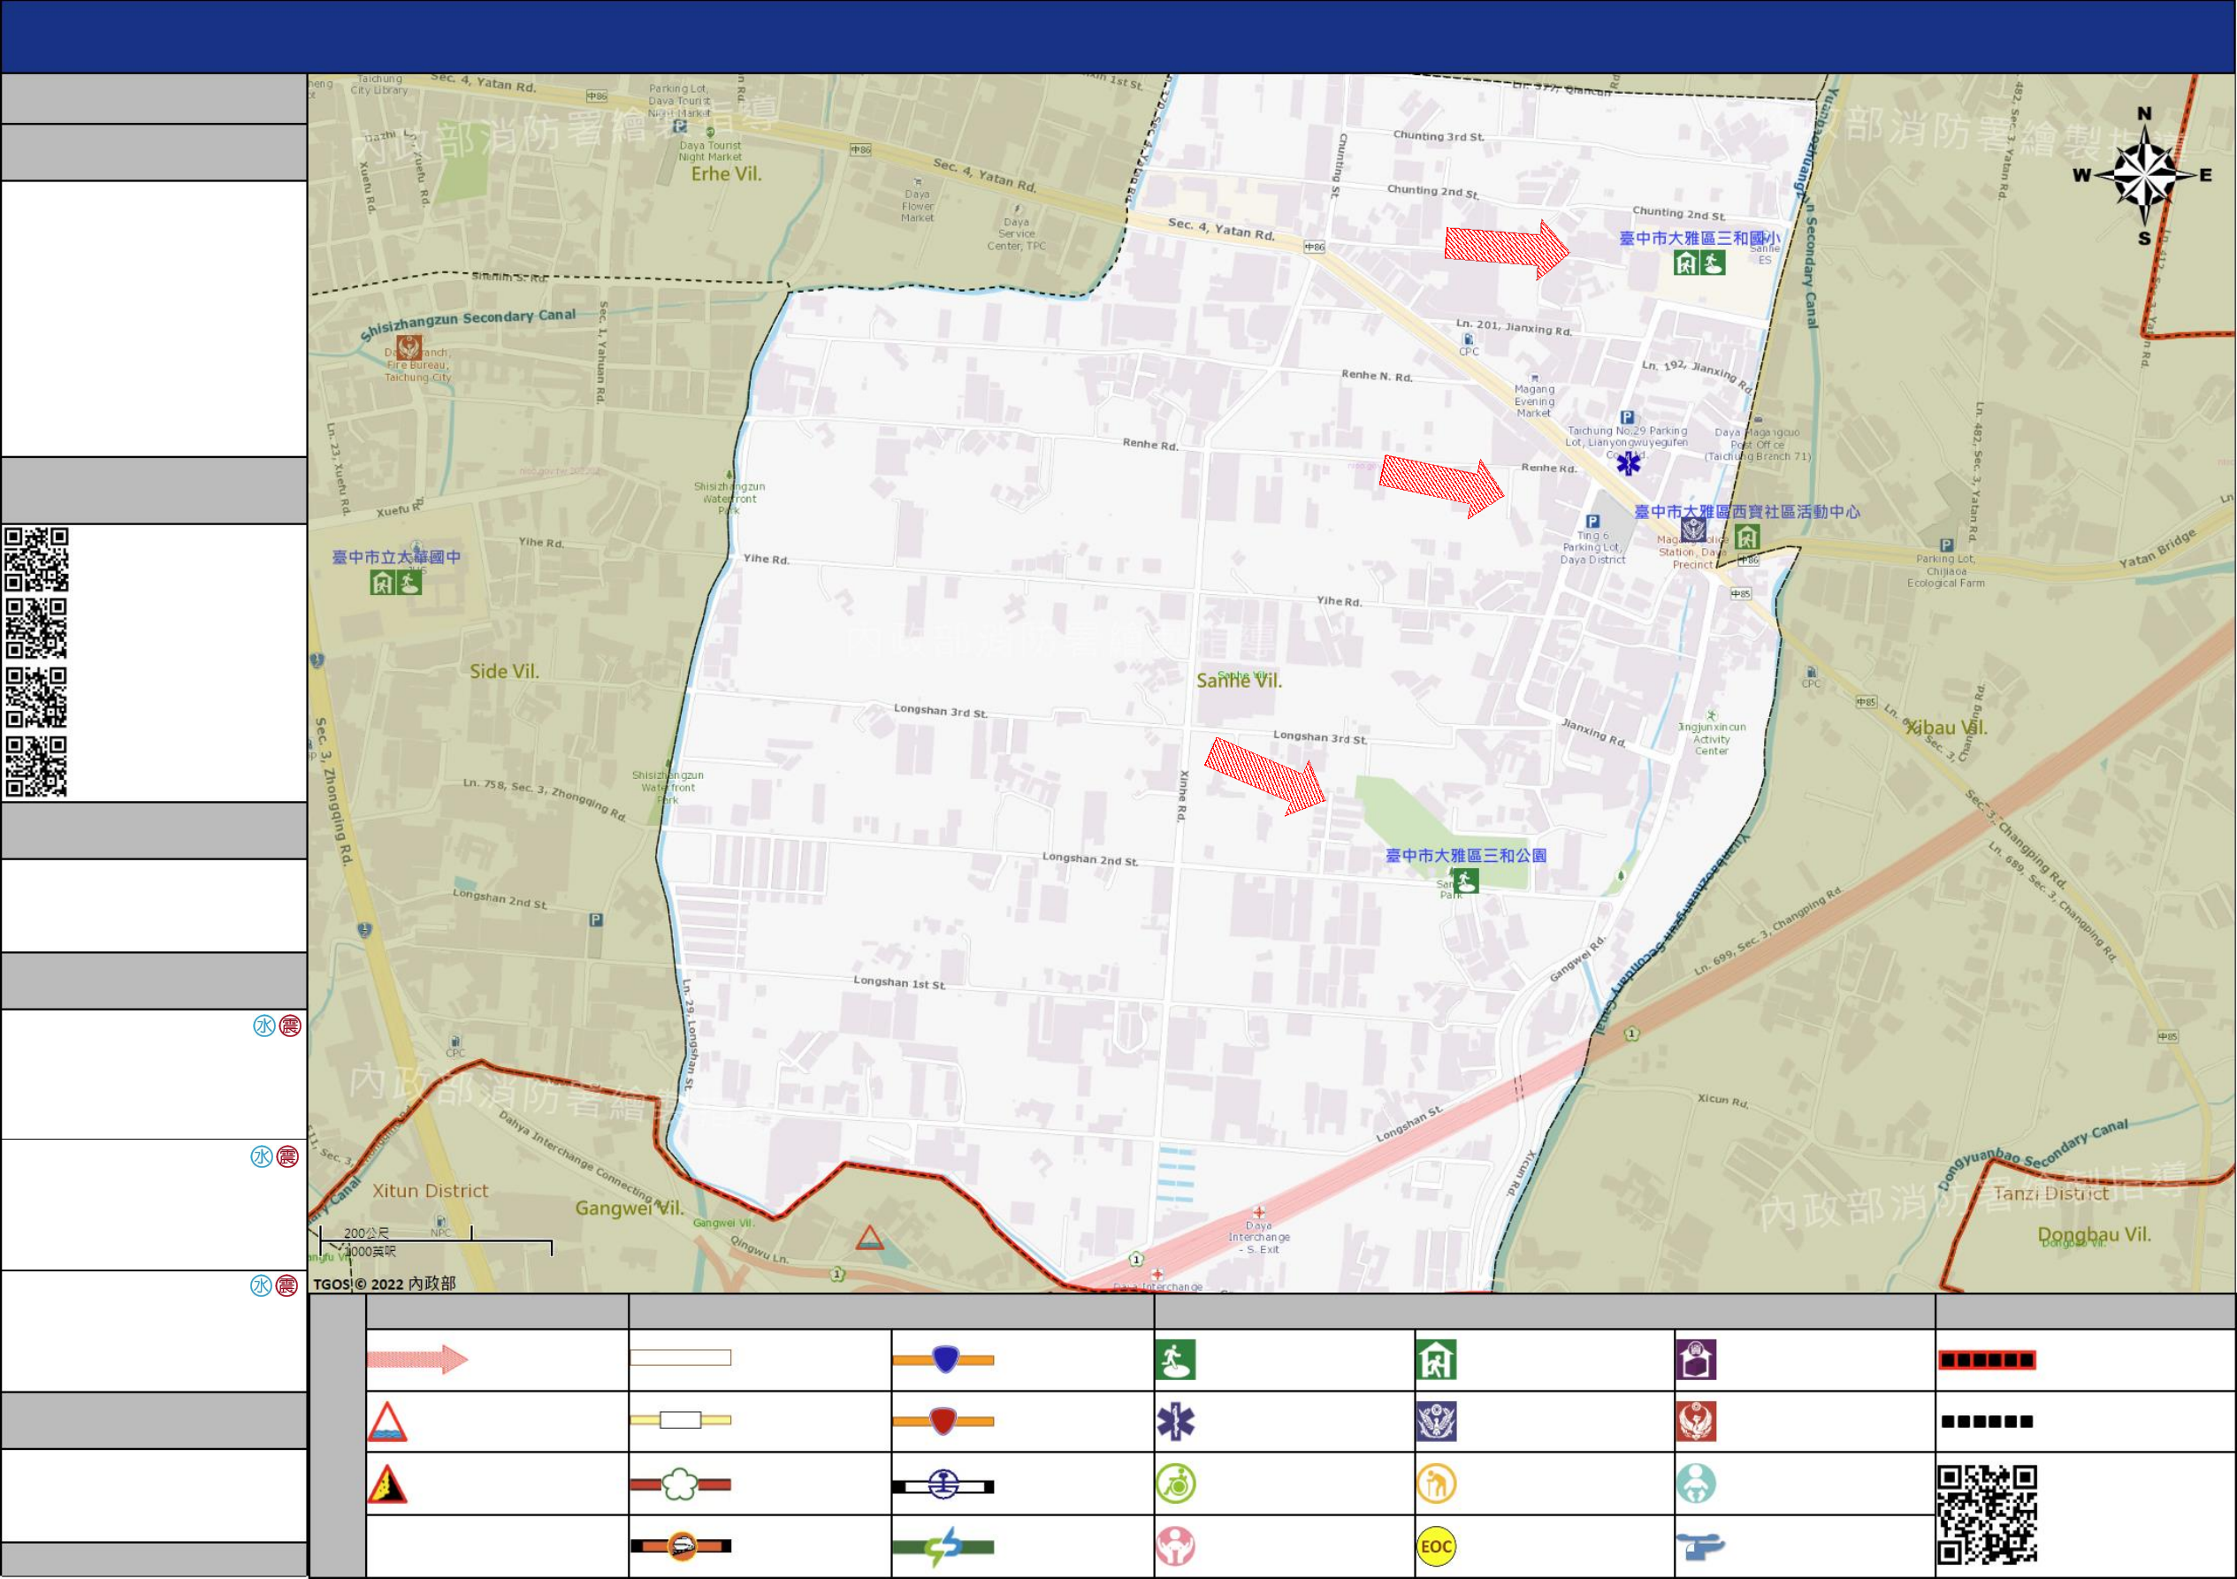Click the star-of-life medical marker on map
This screenshot has width=2237, height=1579.
[1629, 463]
